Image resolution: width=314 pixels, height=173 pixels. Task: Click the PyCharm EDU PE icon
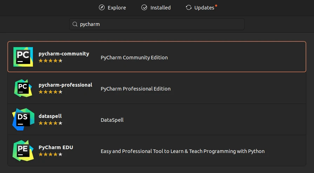click(23, 151)
